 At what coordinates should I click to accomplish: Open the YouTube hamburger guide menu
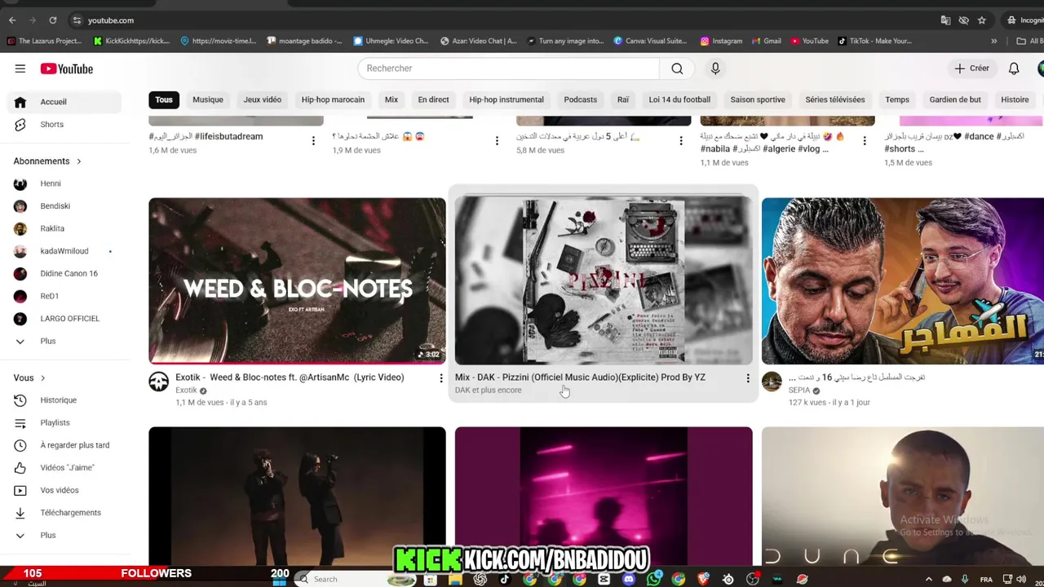click(20, 68)
